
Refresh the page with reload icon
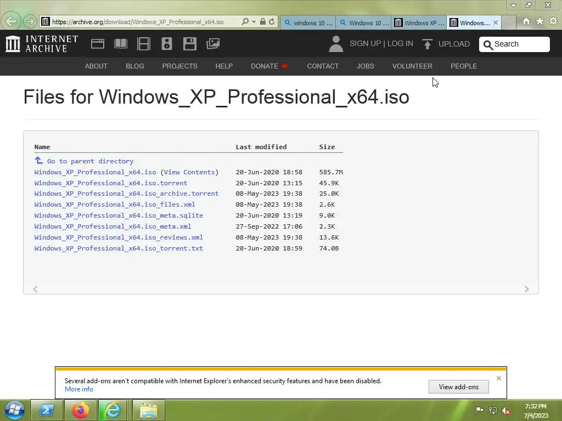[x=272, y=22]
